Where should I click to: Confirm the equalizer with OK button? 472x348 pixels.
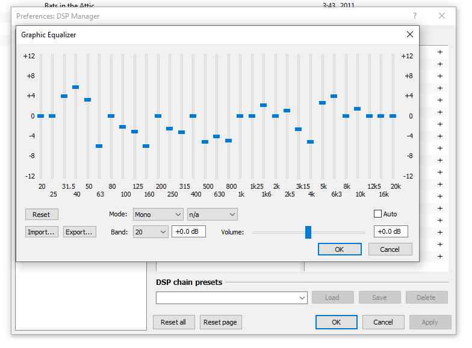click(340, 249)
